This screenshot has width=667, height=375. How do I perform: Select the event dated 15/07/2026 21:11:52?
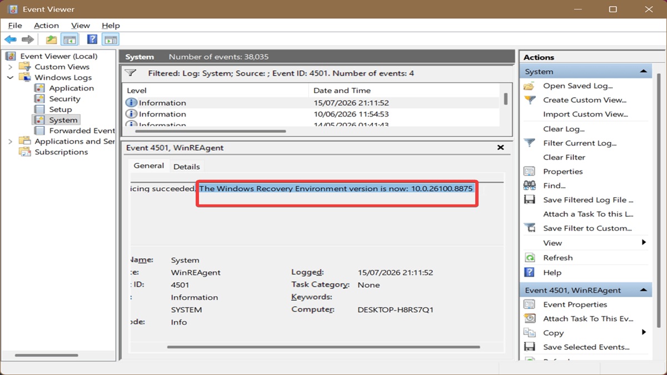311,103
